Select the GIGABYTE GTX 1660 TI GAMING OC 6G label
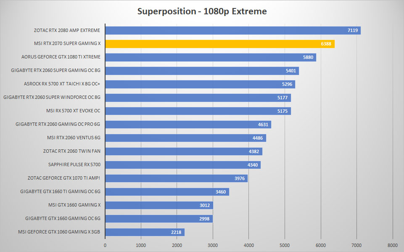This screenshot has width=404, height=252. click(60, 191)
